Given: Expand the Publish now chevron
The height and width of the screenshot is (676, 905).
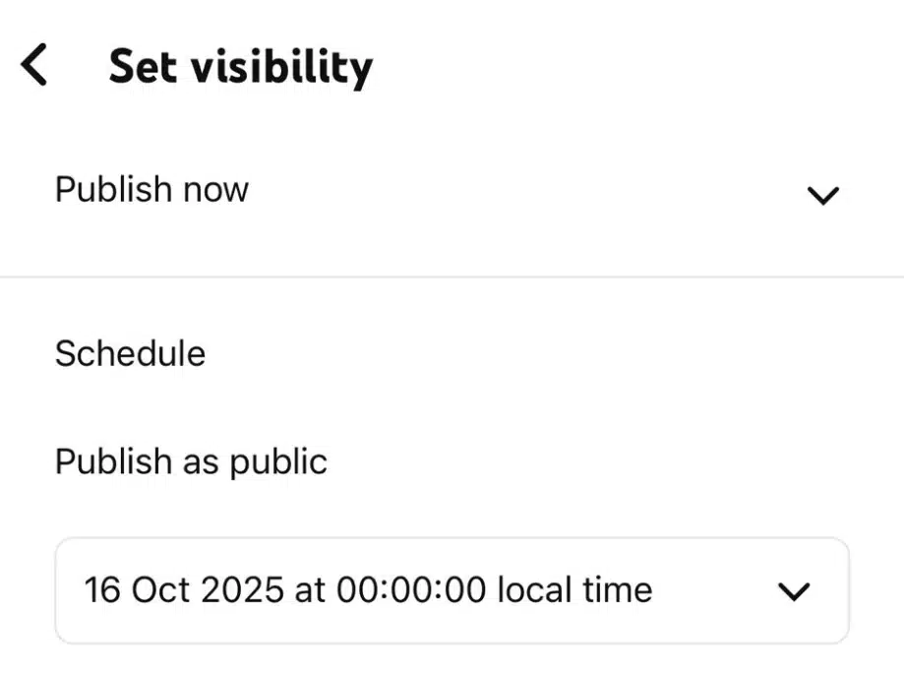Looking at the screenshot, I should click(x=821, y=195).
